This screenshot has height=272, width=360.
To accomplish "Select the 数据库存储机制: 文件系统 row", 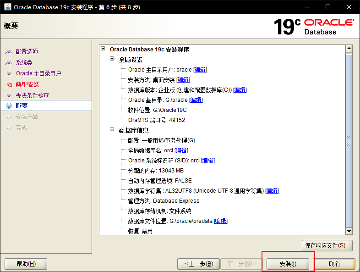I will click(x=159, y=211).
